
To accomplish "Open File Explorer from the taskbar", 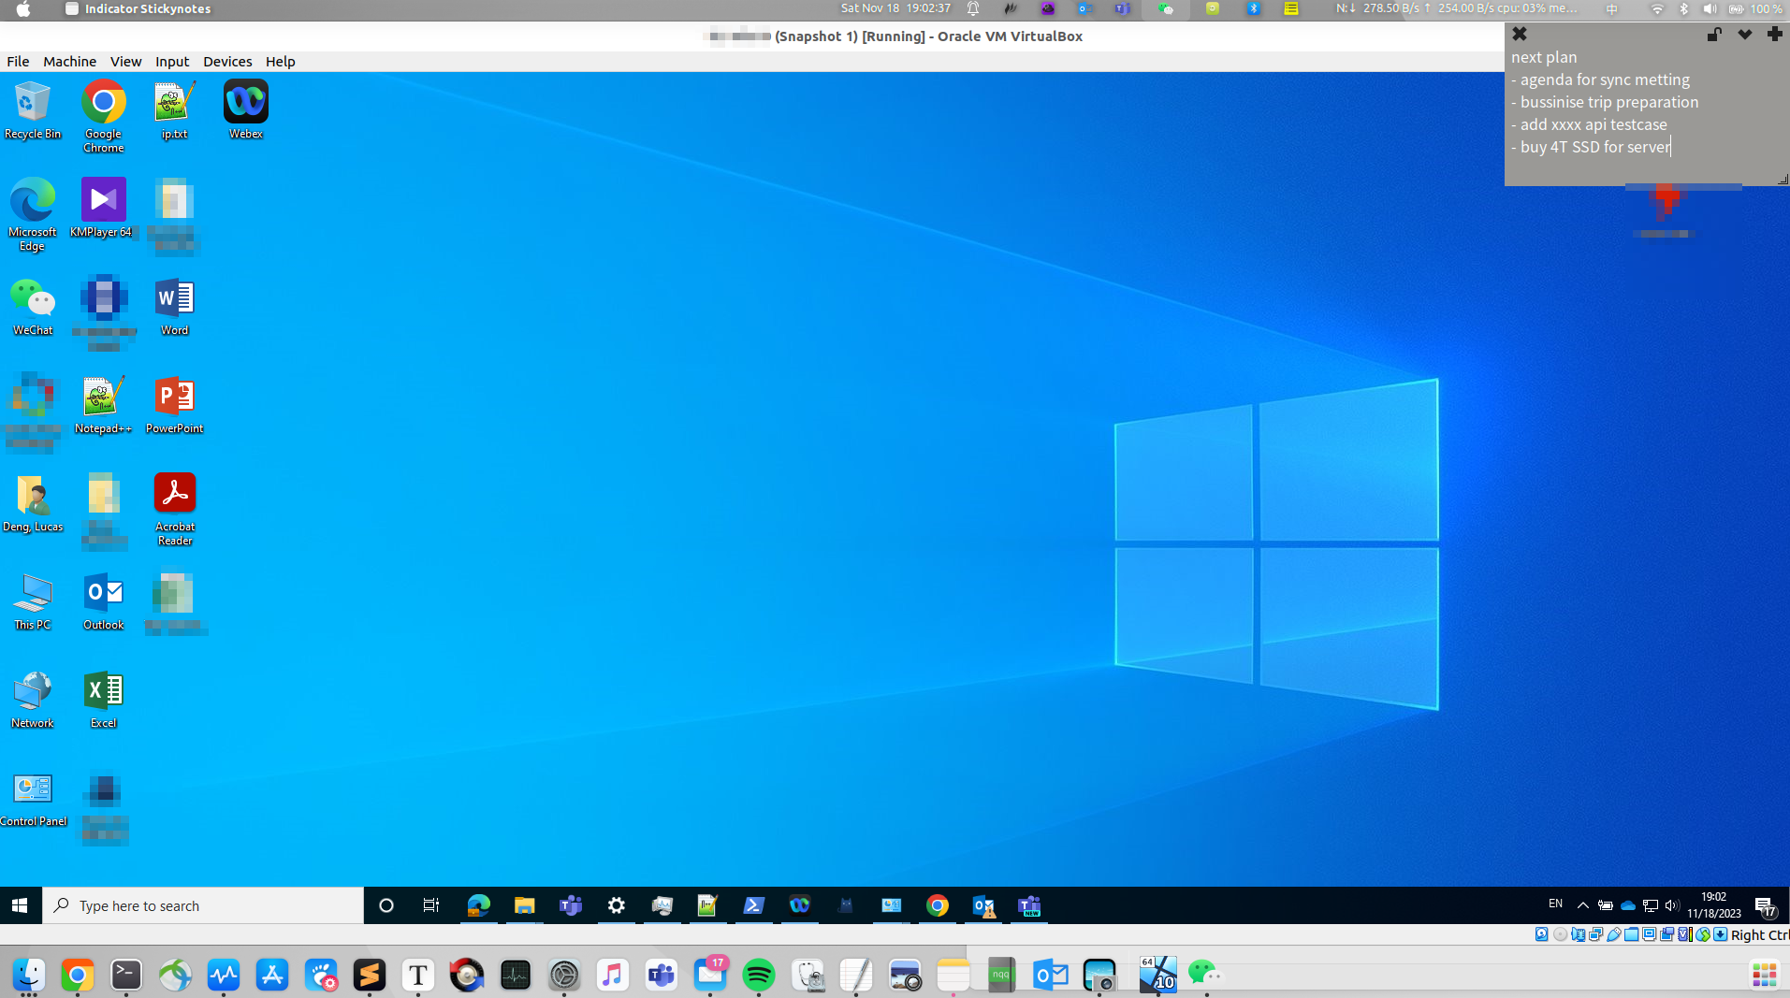I will click(524, 905).
